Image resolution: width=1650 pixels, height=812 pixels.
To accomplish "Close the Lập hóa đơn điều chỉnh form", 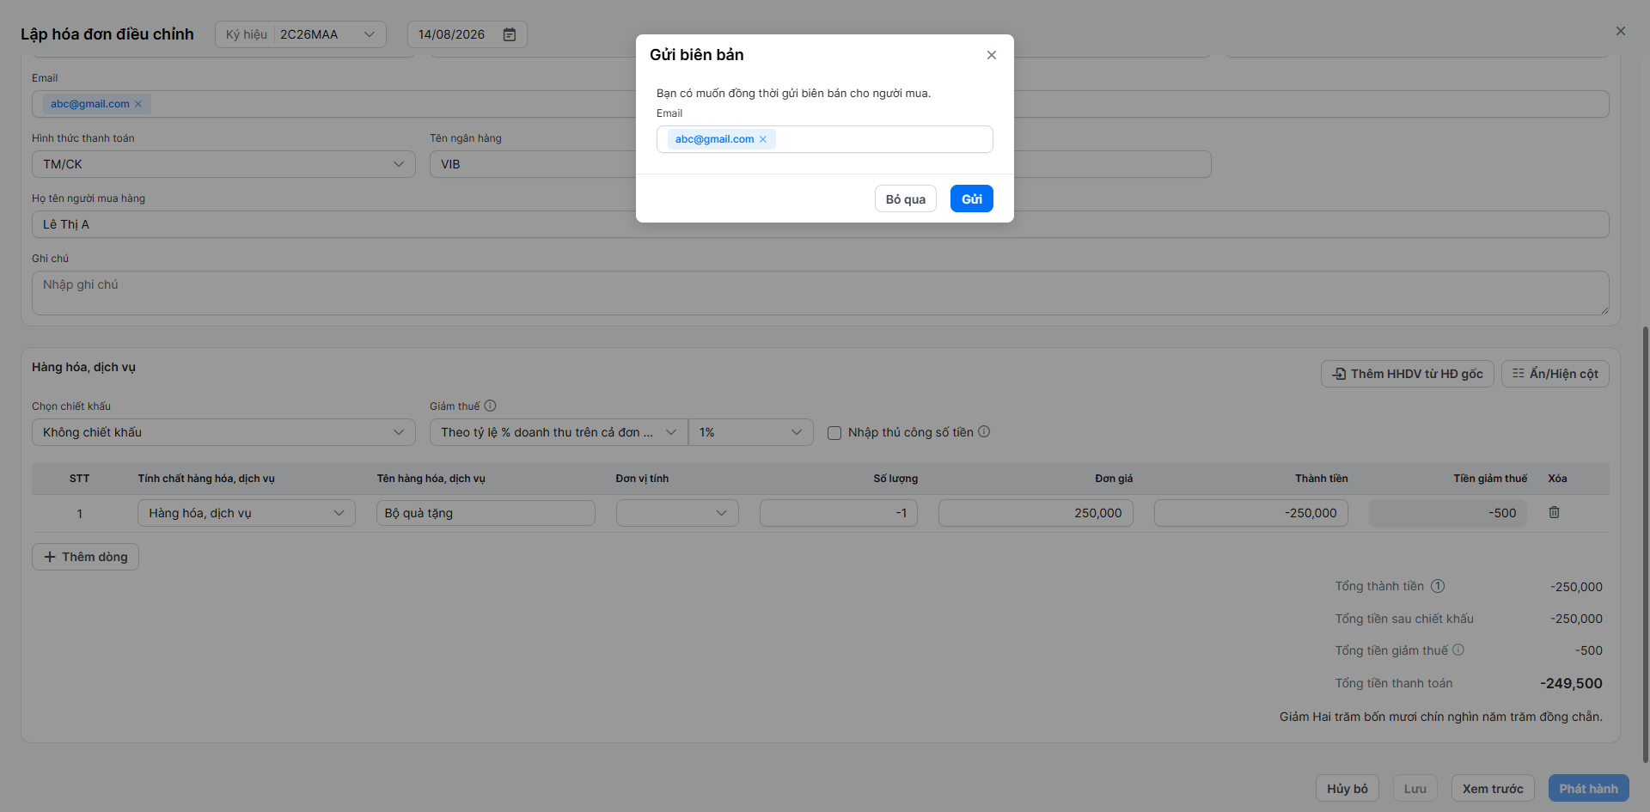I will click(1621, 31).
